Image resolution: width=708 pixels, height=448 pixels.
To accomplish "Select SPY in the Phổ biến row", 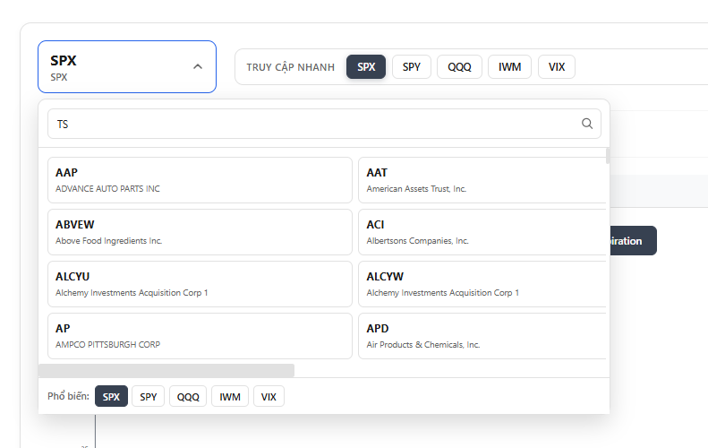I will click(148, 396).
